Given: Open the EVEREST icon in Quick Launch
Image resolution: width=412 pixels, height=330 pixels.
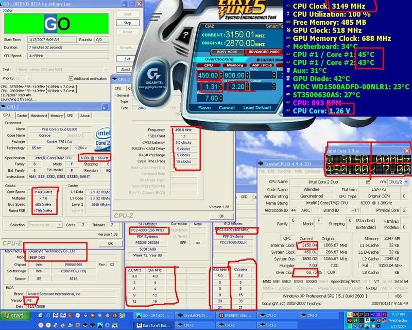Looking at the screenshot, I should click(115, 315).
